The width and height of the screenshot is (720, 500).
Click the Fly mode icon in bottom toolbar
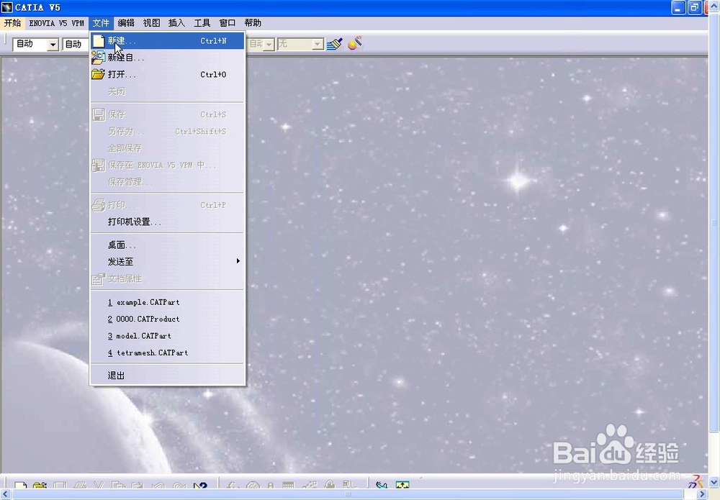click(381, 486)
